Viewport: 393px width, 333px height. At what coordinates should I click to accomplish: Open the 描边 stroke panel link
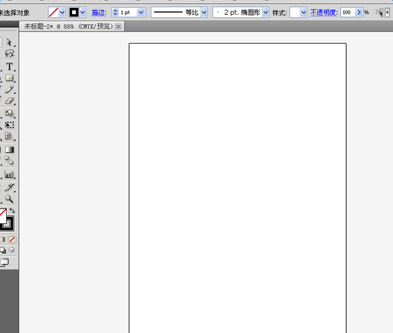(x=99, y=13)
